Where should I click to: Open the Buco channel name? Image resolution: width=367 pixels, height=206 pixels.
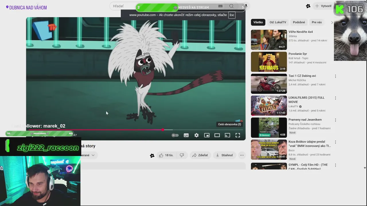pyautogui.click(x=291, y=150)
